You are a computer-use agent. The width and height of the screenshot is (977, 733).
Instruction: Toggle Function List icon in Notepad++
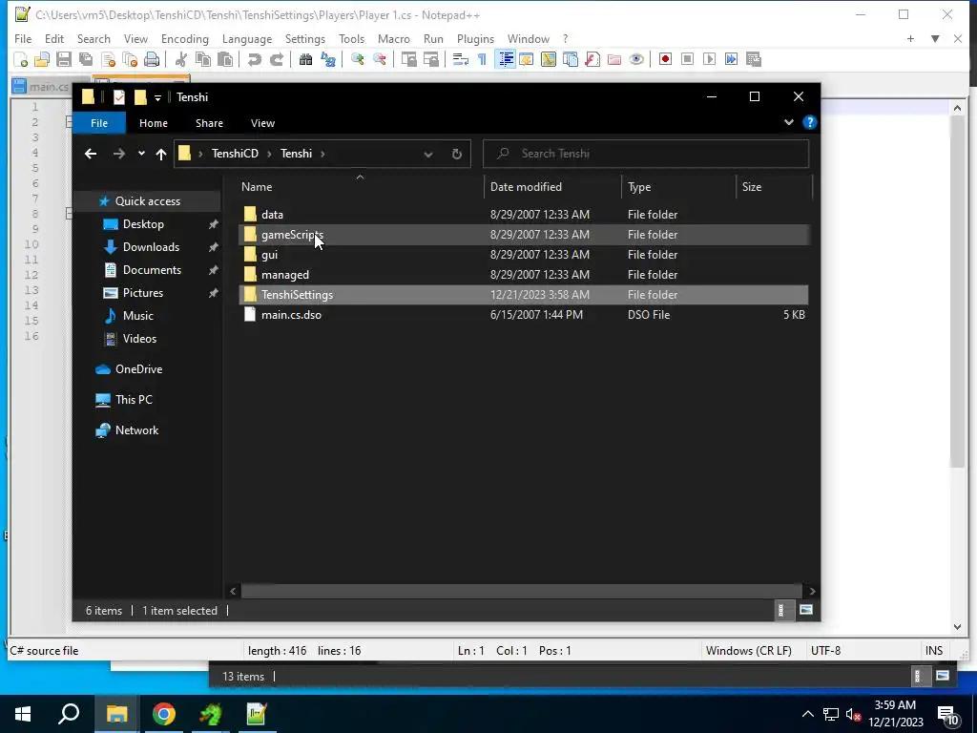click(x=592, y=59)
